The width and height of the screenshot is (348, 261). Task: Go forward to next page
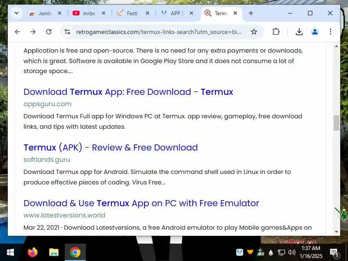[33, 32]
